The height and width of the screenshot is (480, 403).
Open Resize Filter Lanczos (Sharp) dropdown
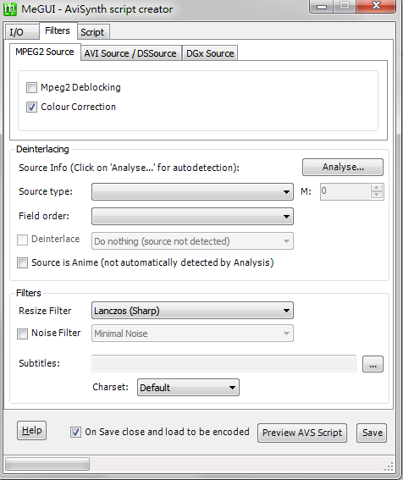pos(192,311)
